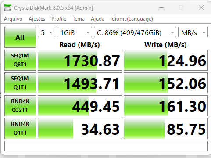Screen dimensions: 211x158
Task: Open the Ajuda menu
Action: click(97, 19)
